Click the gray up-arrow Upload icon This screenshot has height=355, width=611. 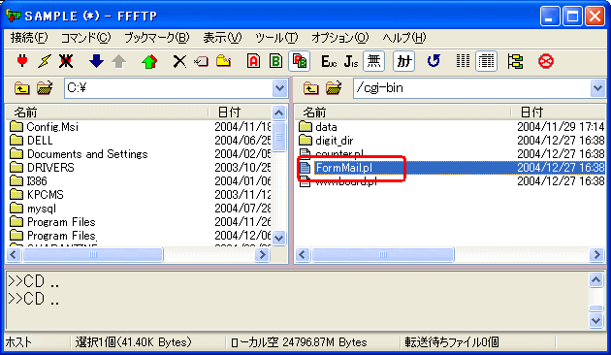point(119,61)
